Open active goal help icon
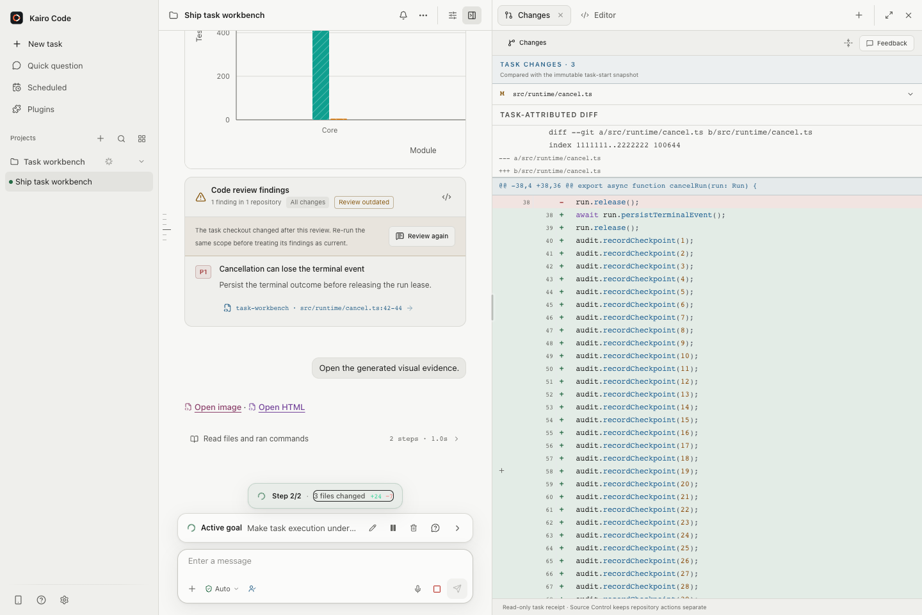 [x=435, y=528]
